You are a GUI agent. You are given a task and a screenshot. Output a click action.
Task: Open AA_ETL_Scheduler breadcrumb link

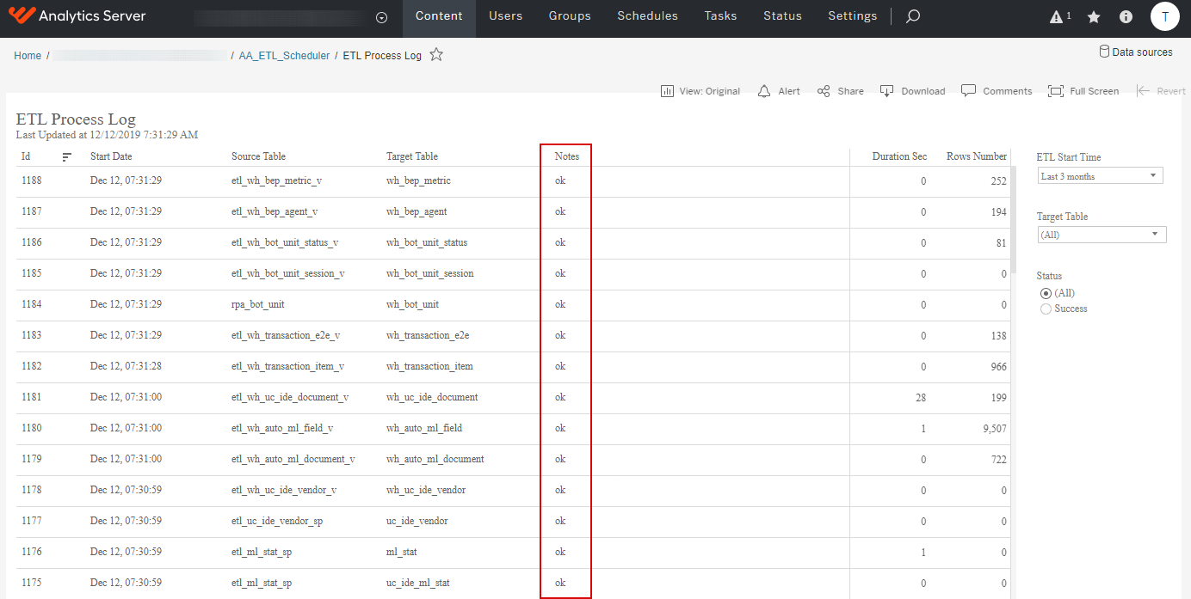284,56
